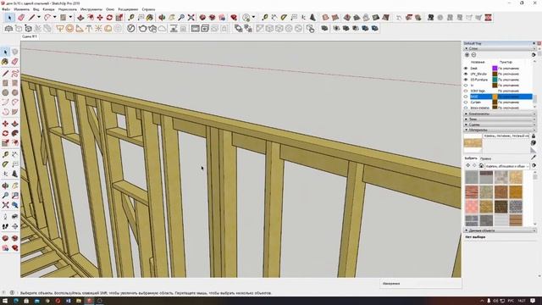Click the teal 03-Furniture layer color swatch
Image resolution: width=542 pixels, height=305 pixels.
coord(495,80)
